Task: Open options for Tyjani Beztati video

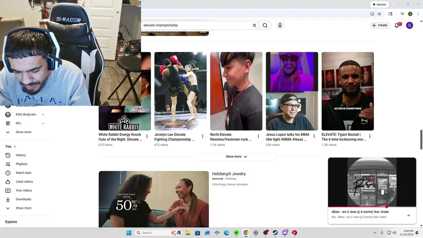Action: click(370, 136)
